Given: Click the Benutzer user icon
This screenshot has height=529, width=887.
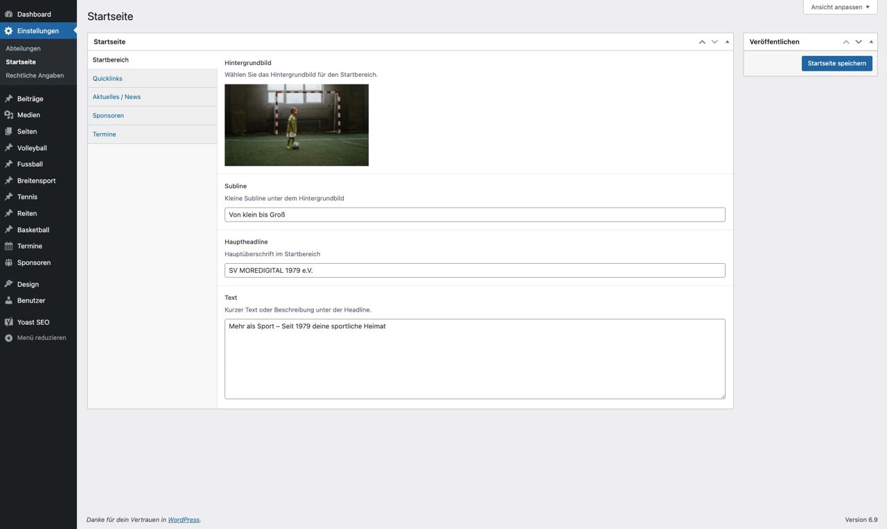Looking at the screenshot, I should coord(8,301).
